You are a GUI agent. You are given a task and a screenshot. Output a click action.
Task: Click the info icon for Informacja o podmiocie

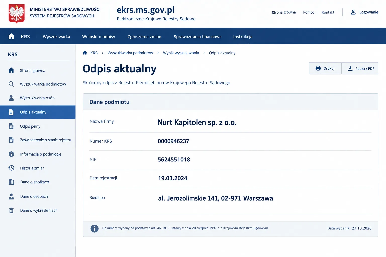click(11, 154)
